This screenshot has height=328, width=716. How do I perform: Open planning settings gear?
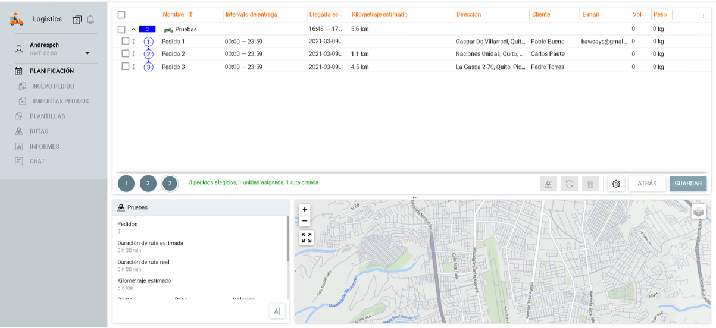pyautogui.click(x=616, y=184)
